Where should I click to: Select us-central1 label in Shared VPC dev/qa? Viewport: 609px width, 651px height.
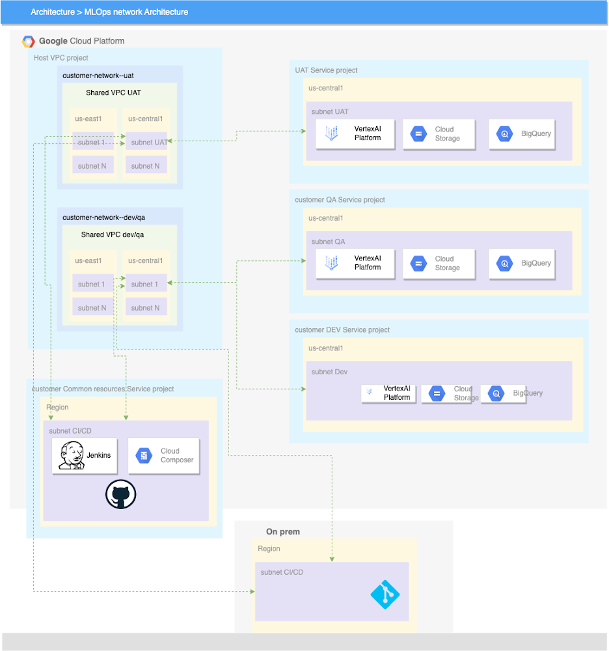(145, 261)
